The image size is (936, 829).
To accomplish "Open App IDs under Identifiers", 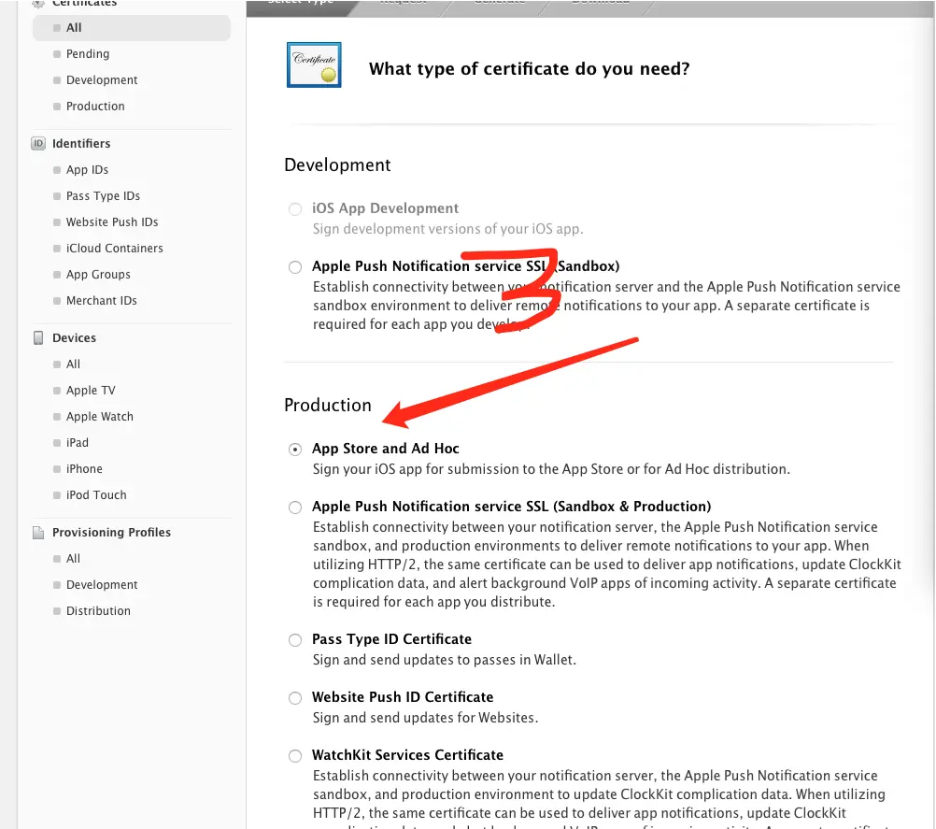I will 87,170.
